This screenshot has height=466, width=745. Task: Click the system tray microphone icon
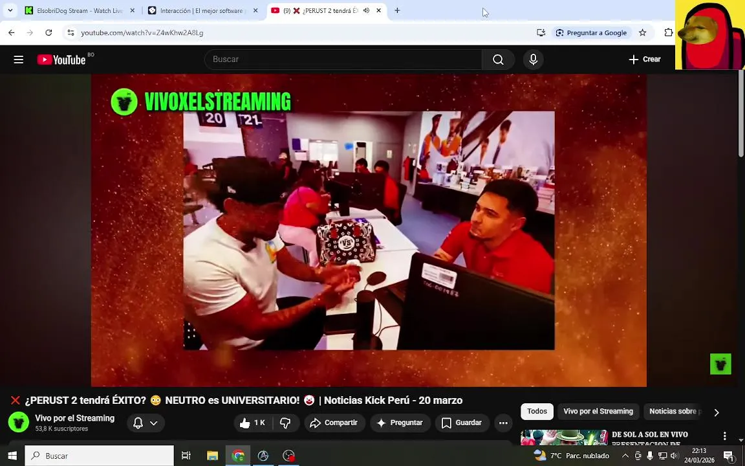(x=650, y=456)
